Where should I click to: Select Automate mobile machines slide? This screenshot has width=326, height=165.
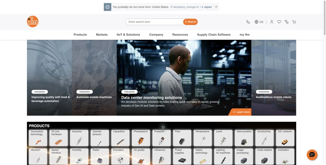[x=94, y=78]
